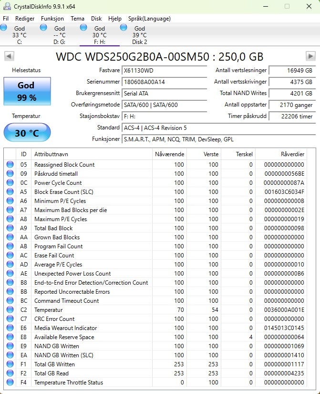This screenshot has width=320, height=394.
Task: Click status orb for Reassigned Block Count
Action: [x=10, y=164]
